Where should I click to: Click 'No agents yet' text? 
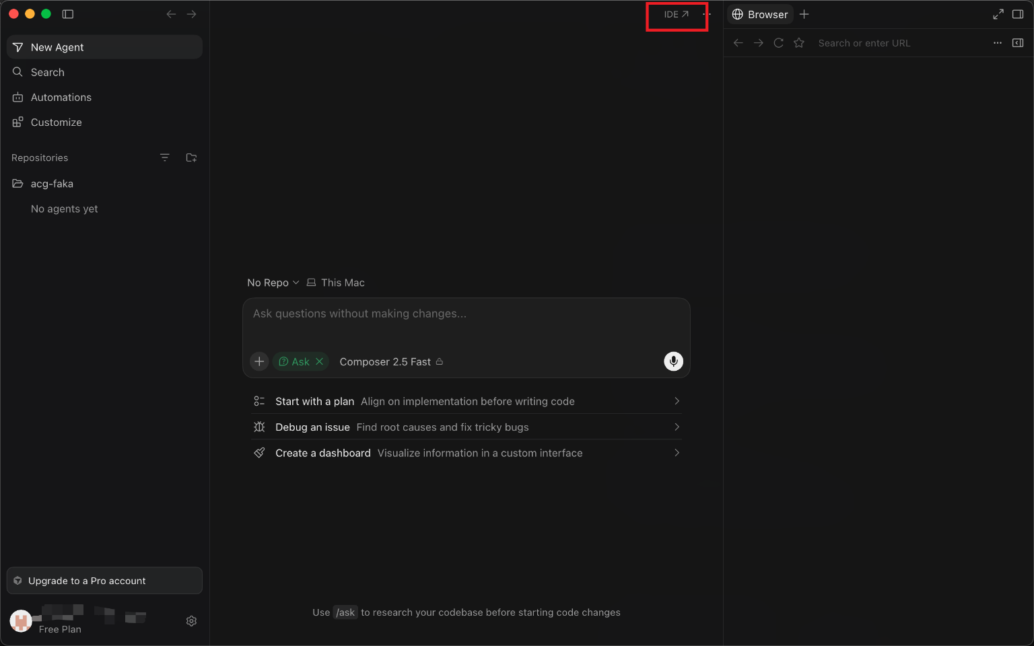65,209
